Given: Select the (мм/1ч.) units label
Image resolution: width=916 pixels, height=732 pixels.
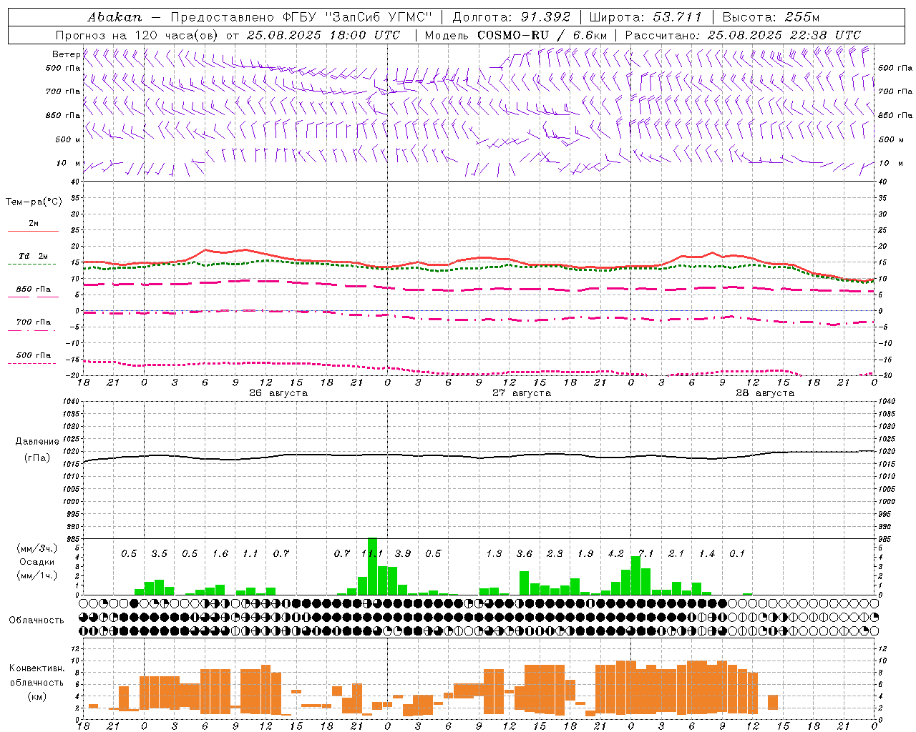Looking at the screenshot, I should pos(36,575).
